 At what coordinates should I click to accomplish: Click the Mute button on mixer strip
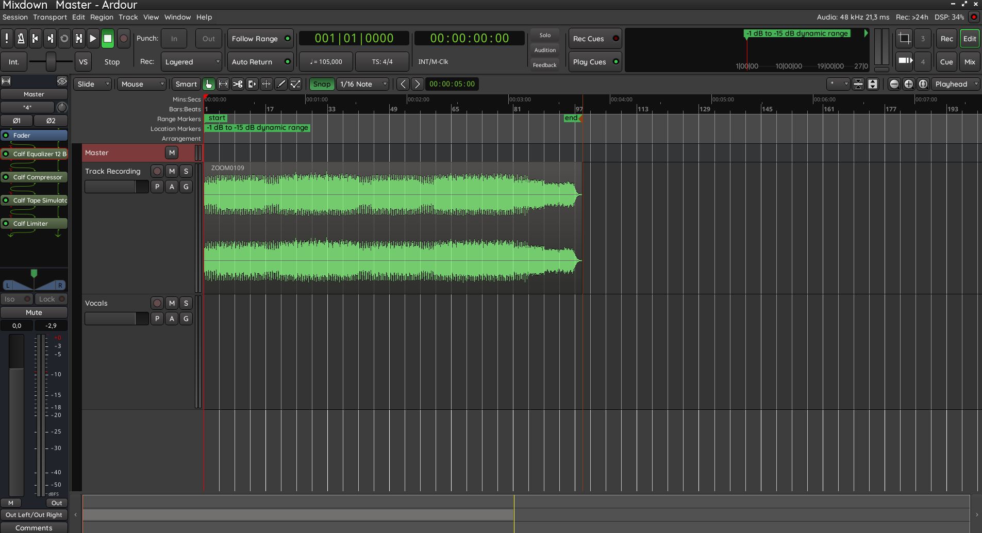tap(34, 312)
